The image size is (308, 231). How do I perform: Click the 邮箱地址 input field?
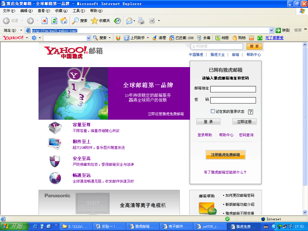click(233, 89)
